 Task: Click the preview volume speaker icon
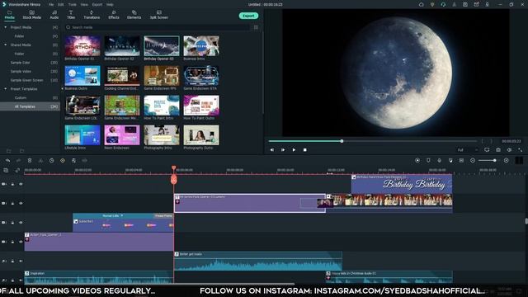pos(509,150)
